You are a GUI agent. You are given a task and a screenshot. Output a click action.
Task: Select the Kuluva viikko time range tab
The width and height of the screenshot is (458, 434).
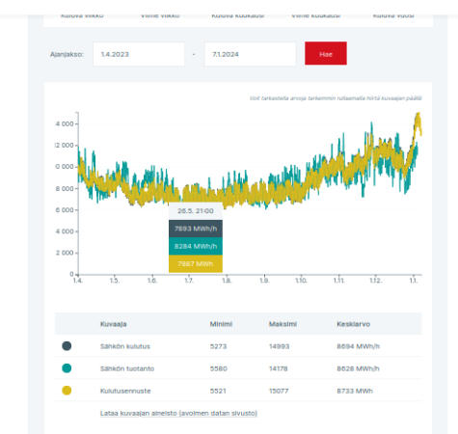(x=82, y=15)
